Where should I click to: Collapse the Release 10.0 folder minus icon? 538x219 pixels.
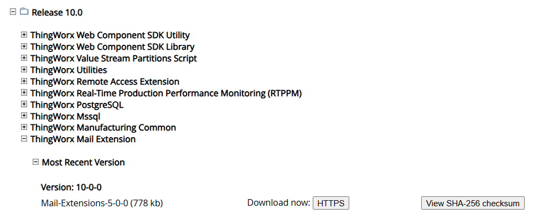click(13, 12)
